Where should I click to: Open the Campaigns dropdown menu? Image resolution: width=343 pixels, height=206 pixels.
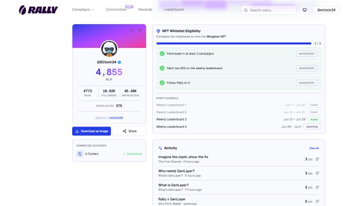[x=82, y=10]
